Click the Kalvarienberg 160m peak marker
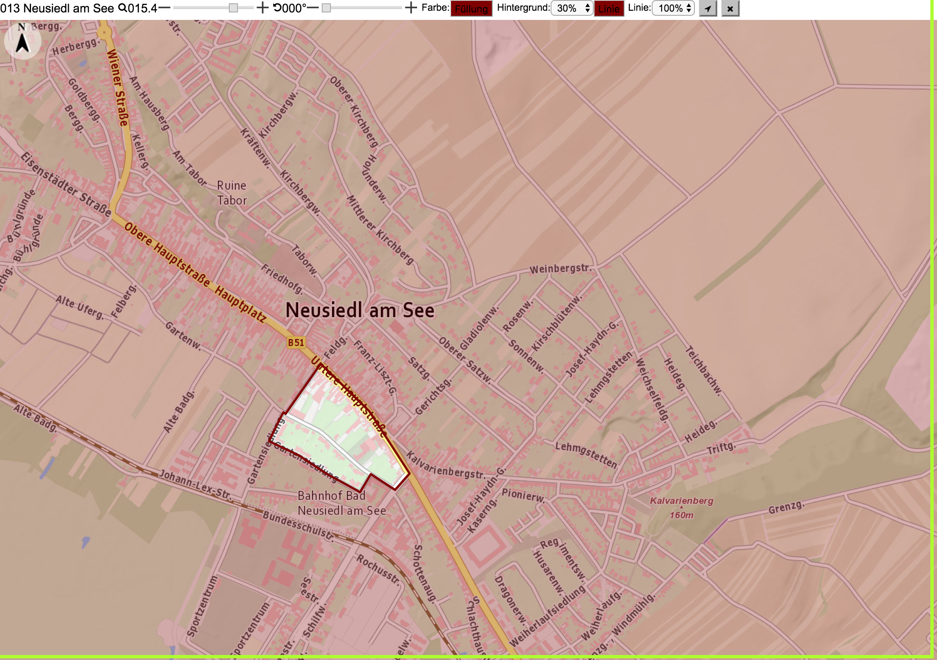Viewport: 937px width, 660px height. pos(681,508)
